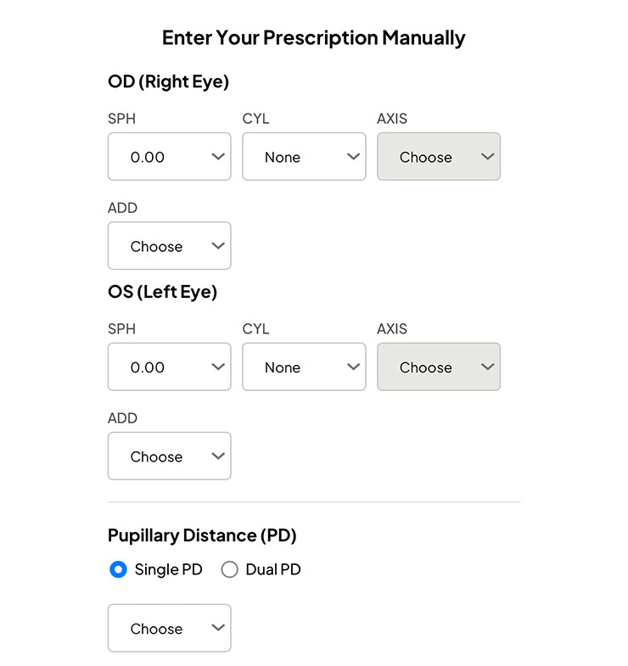The width and height of the screenshot is (628, 666).
Task: Choose the Dual PD radio option
Action: [x=229, y=570]
